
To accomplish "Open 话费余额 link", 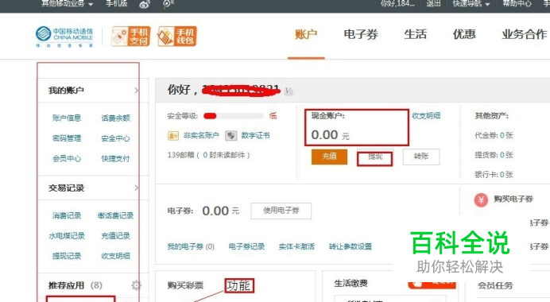I will [x=115, y=118].
